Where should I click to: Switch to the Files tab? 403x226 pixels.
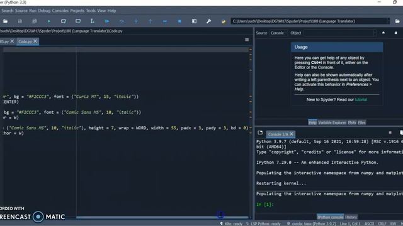[x=361, y=122]
